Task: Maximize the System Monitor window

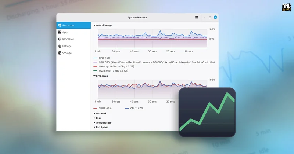Action: coord(210,17)
